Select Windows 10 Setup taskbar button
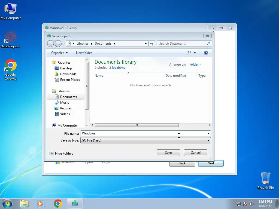The width and height of the screenshot is (279, 209). pos(75,204)
